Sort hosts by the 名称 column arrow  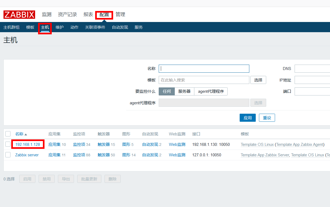click(x=26, y=134)
